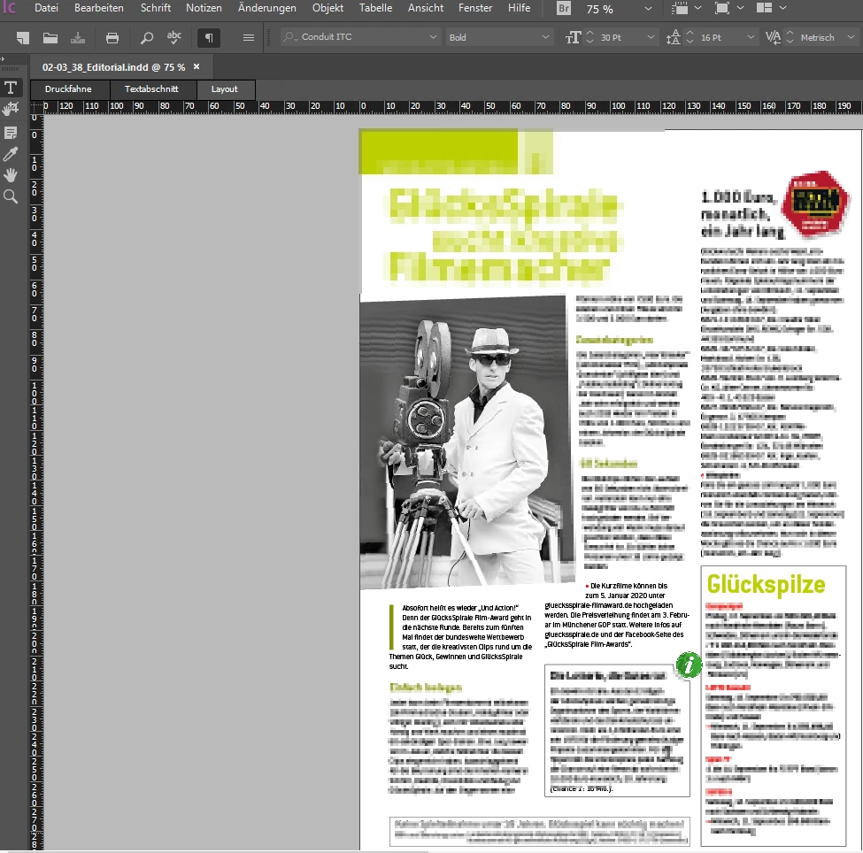Open the Änderungen menu
863x853 pixels.
pos(267,8)
